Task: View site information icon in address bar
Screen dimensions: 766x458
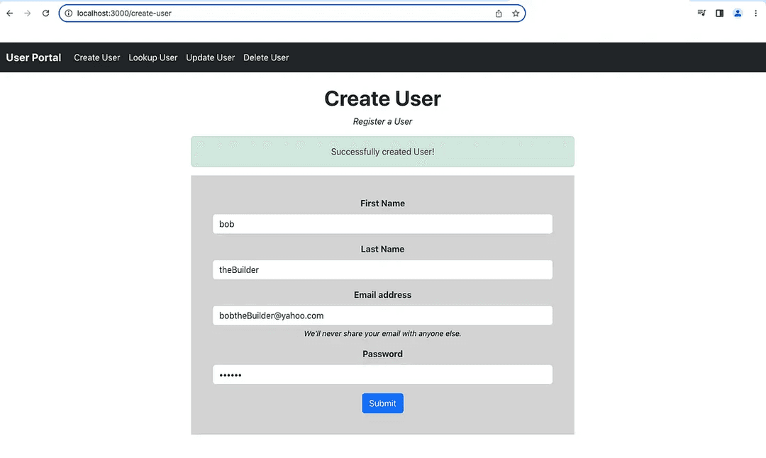Action: click(x=69, y=13)
